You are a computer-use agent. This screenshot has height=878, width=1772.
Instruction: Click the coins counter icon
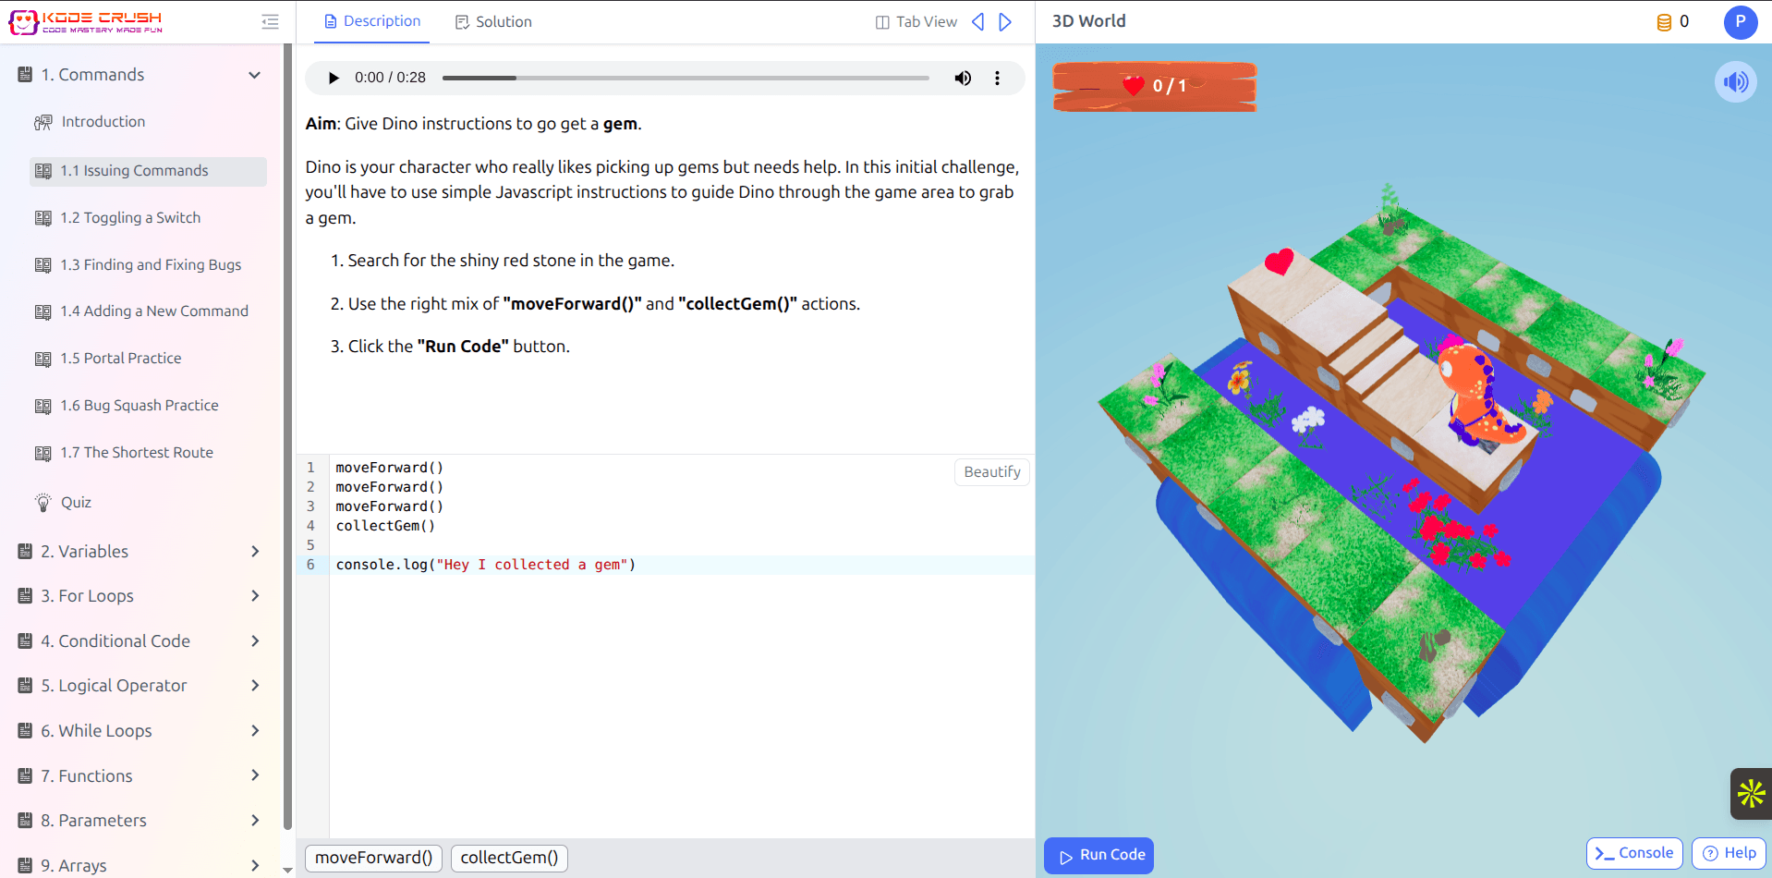(1663, 21)
